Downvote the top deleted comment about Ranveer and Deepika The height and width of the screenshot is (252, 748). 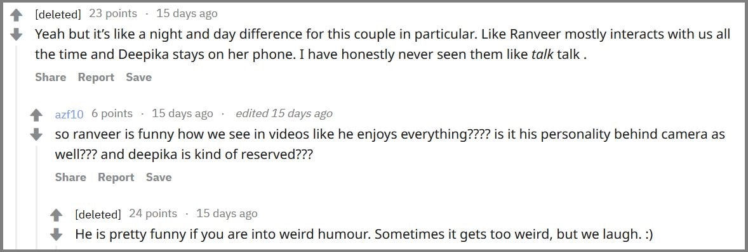pos(17,34)
